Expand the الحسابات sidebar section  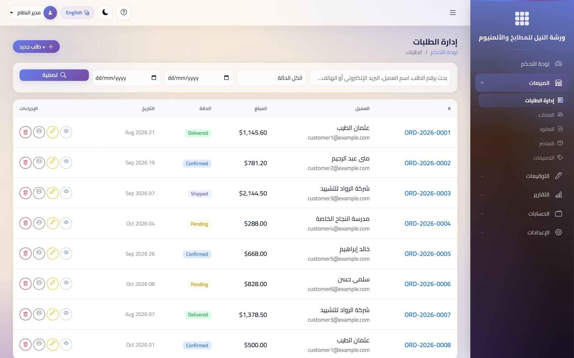point(522,213)
